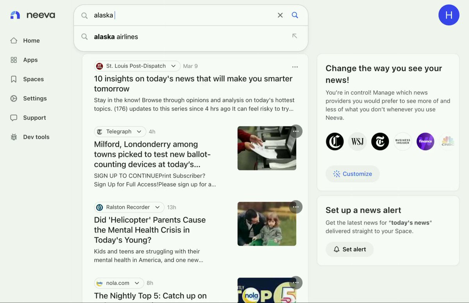Click the Business Insider provider logo
This screenshot has height=303, width=469.
[x=403, y=141]
